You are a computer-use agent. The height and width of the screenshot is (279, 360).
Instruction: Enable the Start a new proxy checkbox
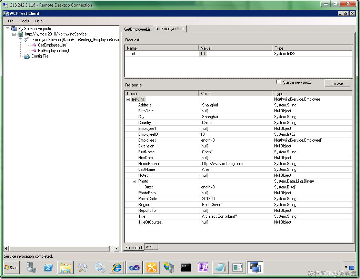pos(279,82)
